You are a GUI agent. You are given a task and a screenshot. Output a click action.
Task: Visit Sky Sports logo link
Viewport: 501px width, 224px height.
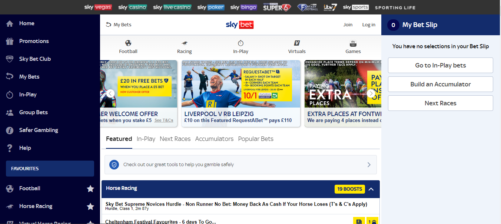click(x=356, y=7)
